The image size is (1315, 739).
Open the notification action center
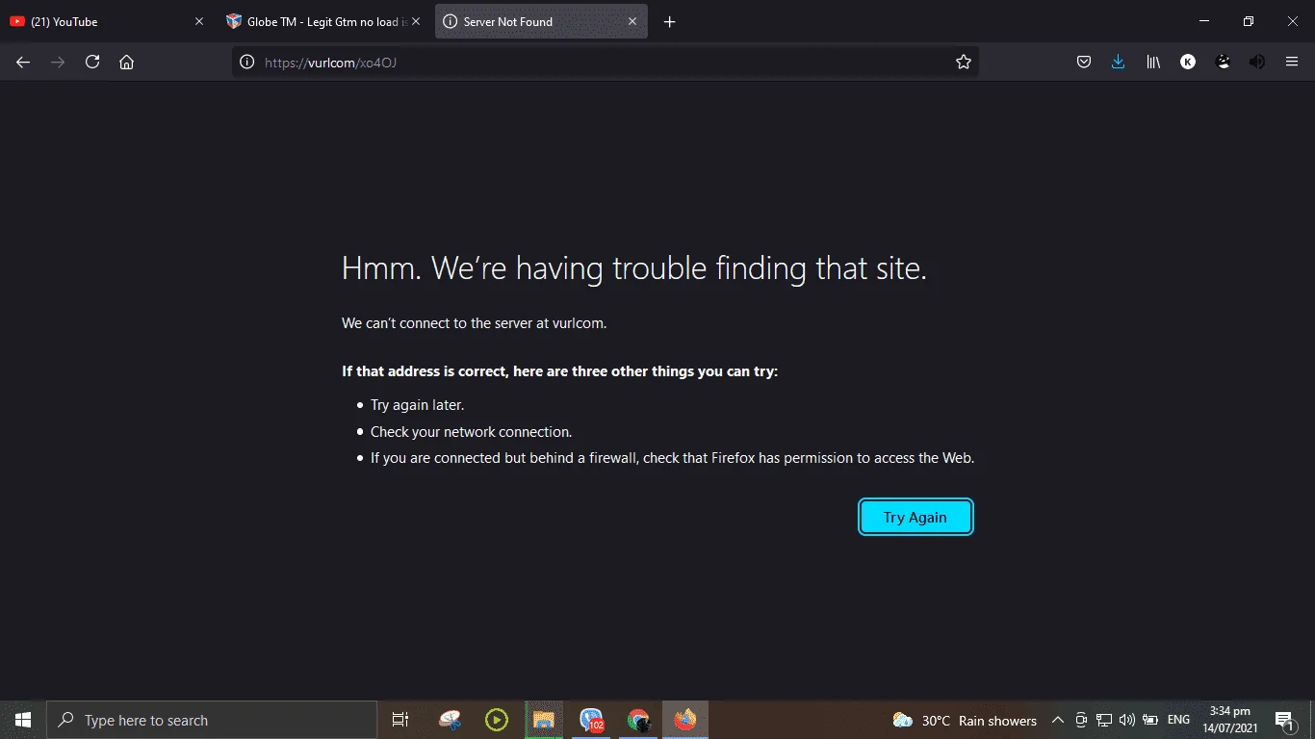point(1285,720)
